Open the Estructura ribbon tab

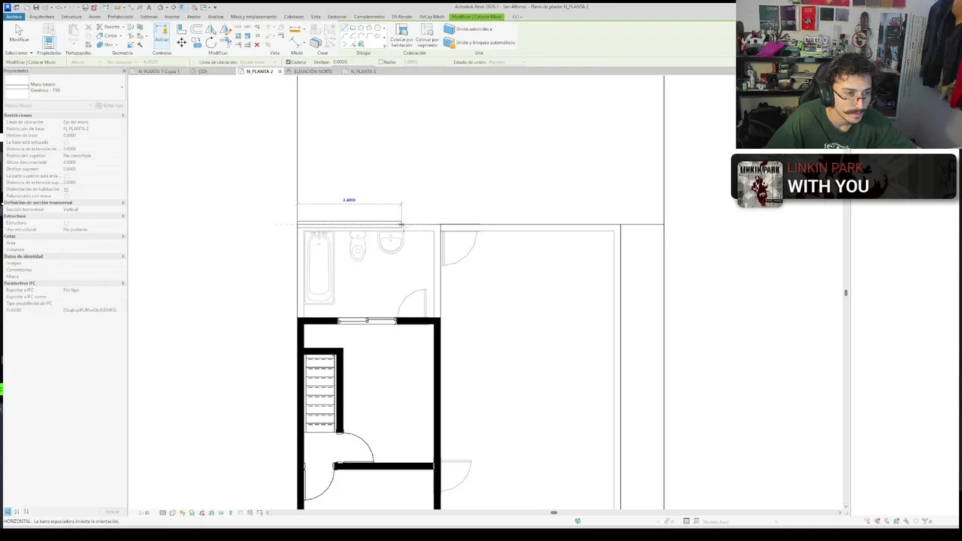(x=71, y=17)
